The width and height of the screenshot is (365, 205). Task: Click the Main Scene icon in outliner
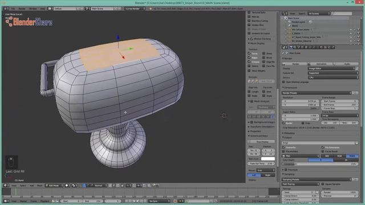[286, 18]
